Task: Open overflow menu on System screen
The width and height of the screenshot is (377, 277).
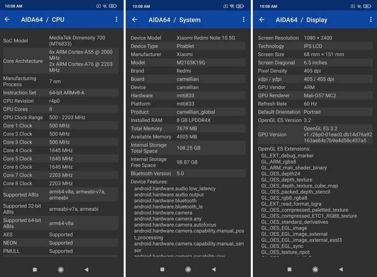Action: (243, 19)
